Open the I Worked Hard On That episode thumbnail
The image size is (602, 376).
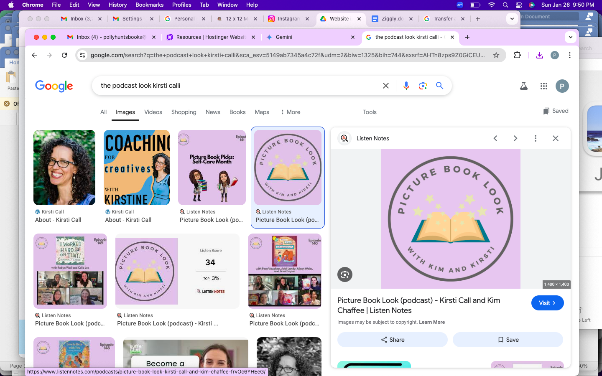coord(70,271)
